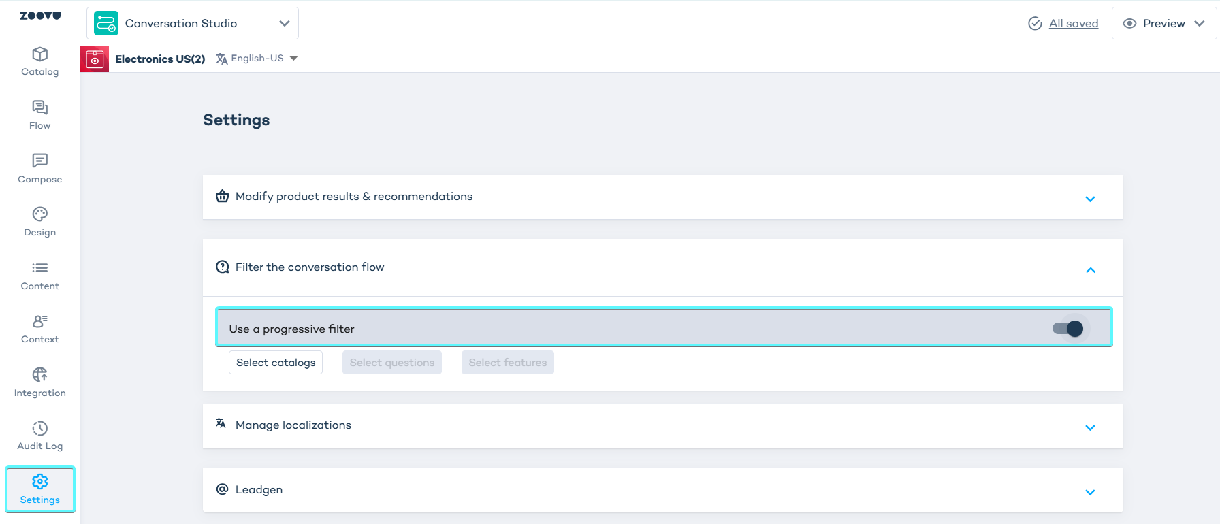Expand the Leadgen section

coord(662,490)
